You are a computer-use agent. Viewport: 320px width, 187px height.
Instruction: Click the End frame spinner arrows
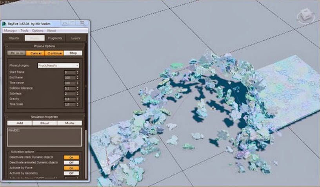pos(77,78)
